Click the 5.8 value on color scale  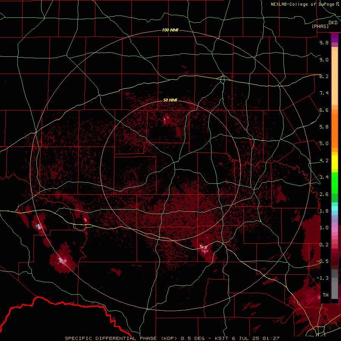tap(324, 127)
